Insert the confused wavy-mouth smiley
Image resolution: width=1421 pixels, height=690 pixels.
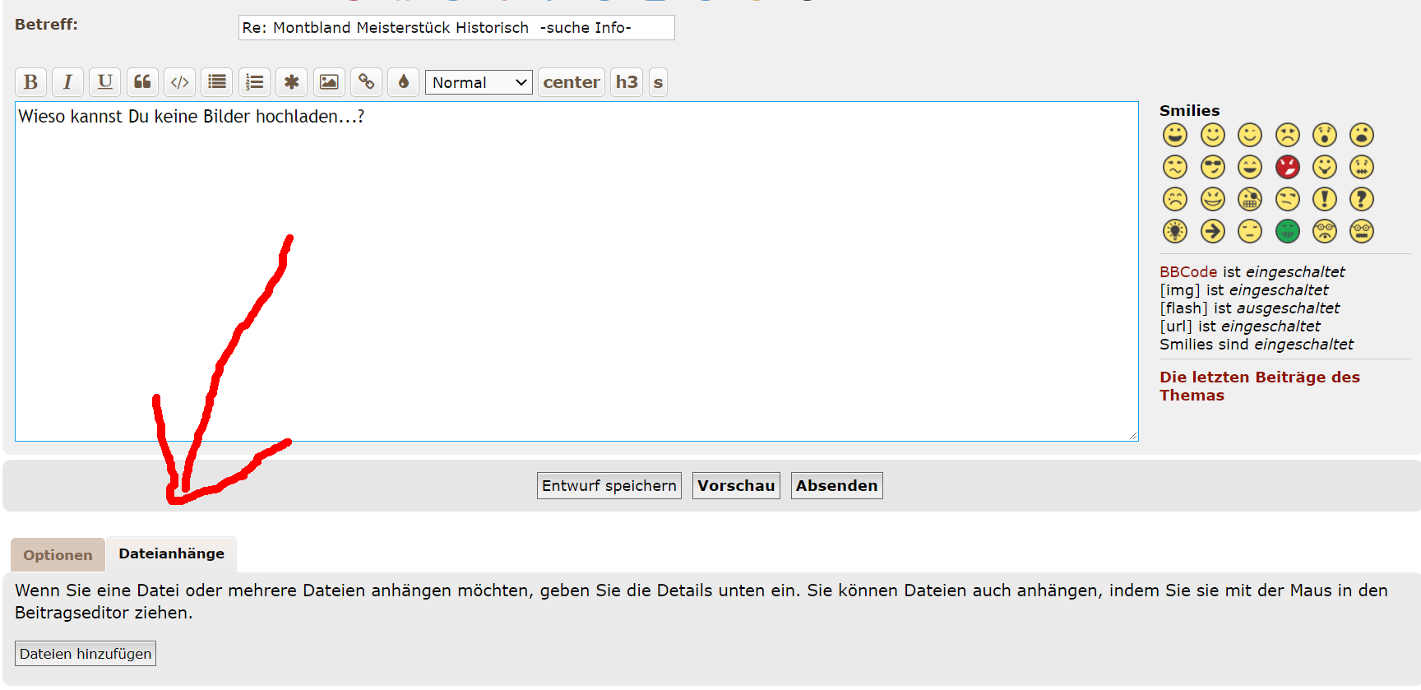[1175, 167]
